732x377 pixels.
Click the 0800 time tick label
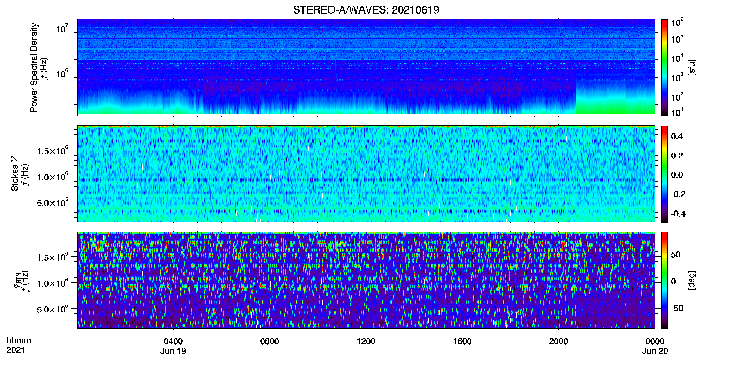pos(270,341)
